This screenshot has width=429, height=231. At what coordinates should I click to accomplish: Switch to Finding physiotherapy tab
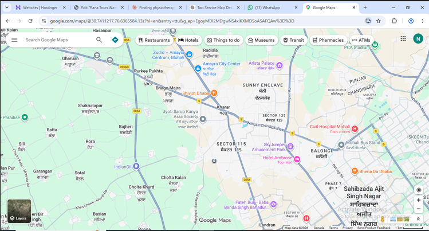point(157,7)
